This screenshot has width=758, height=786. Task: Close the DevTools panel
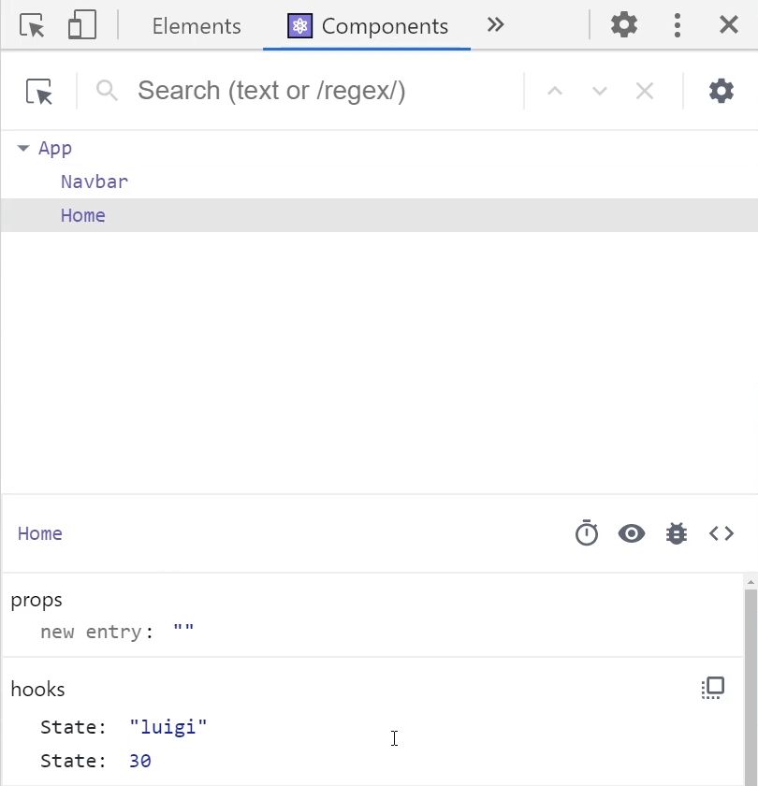(x=728, y=24)
